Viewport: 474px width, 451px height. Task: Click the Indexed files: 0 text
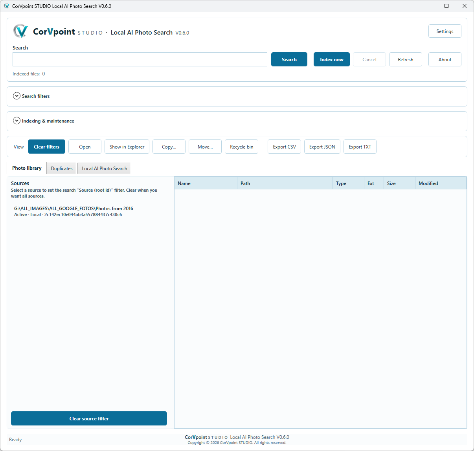pos(29,73)
